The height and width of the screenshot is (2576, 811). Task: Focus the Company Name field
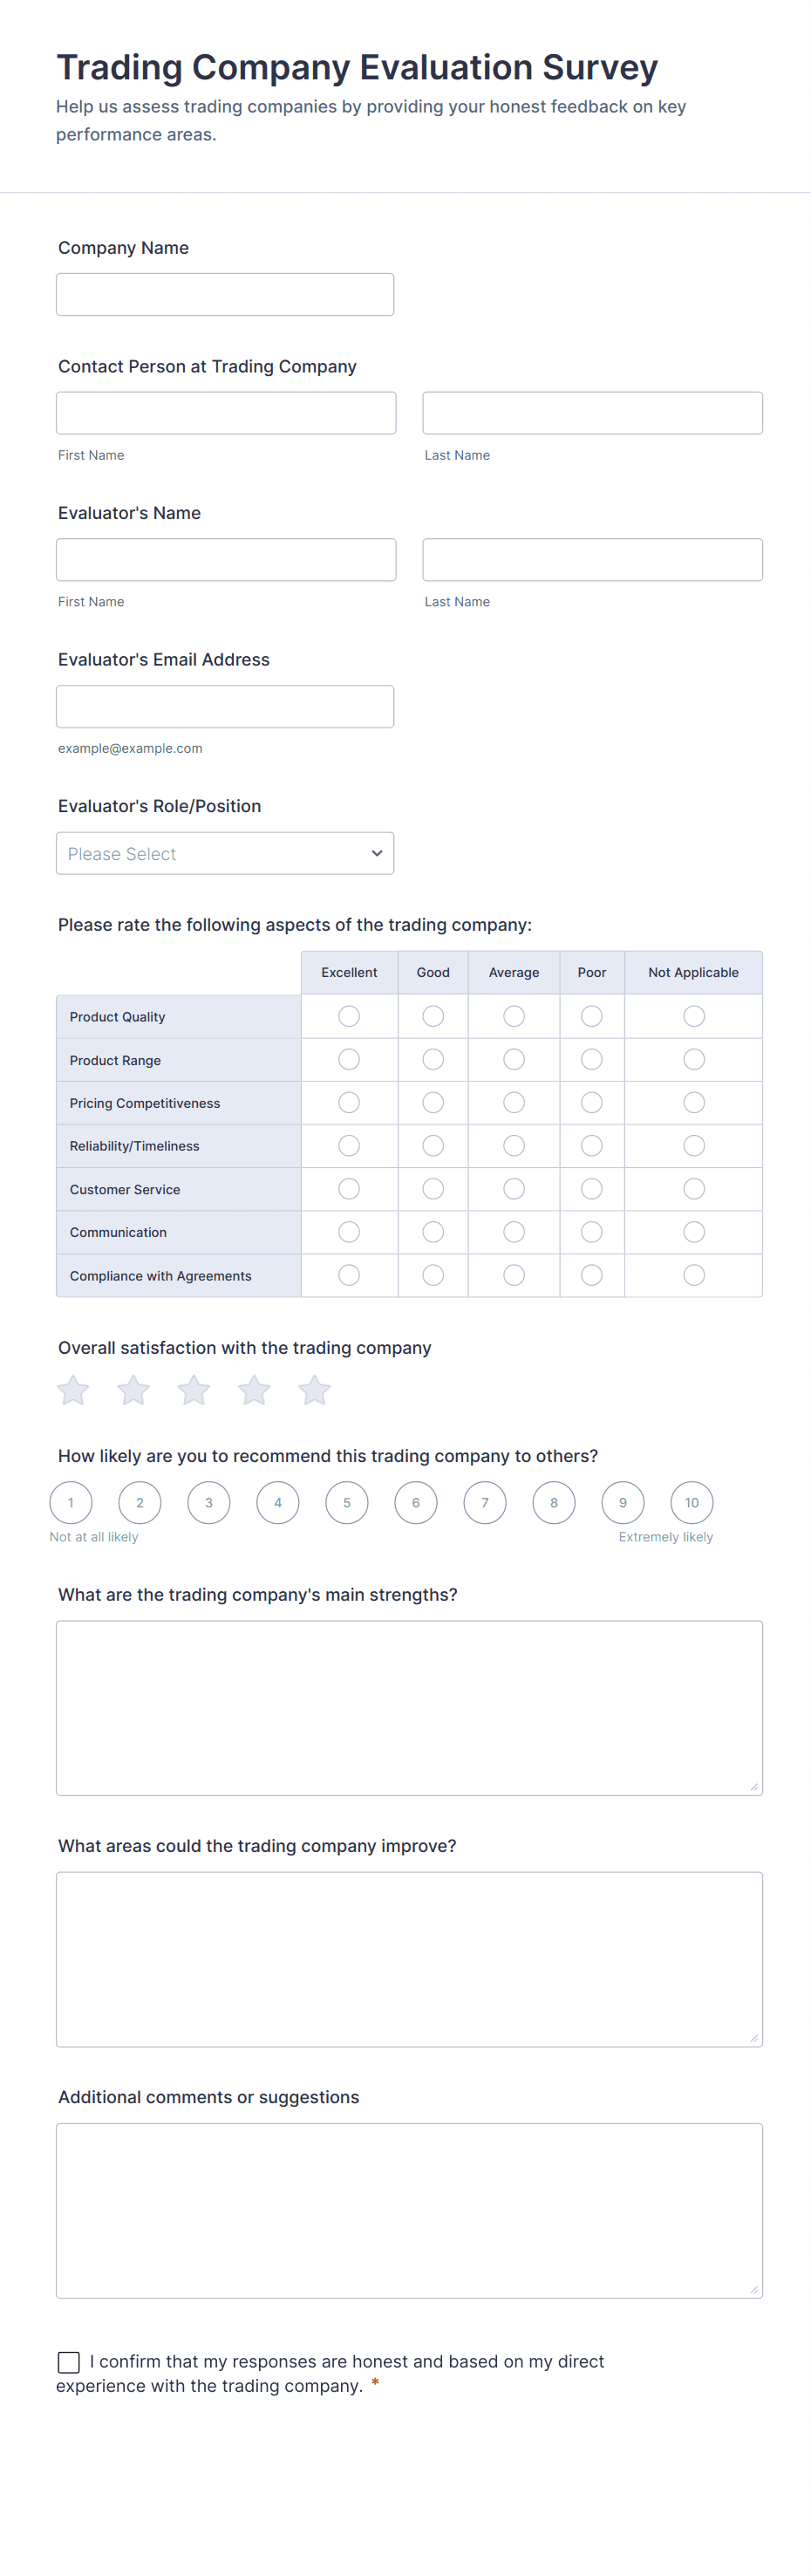224,294
